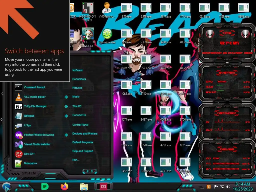Launch VirusWire.exe from the desktop
The height and width of the screenshot is (192, 256).
click(x=107, y=36)
